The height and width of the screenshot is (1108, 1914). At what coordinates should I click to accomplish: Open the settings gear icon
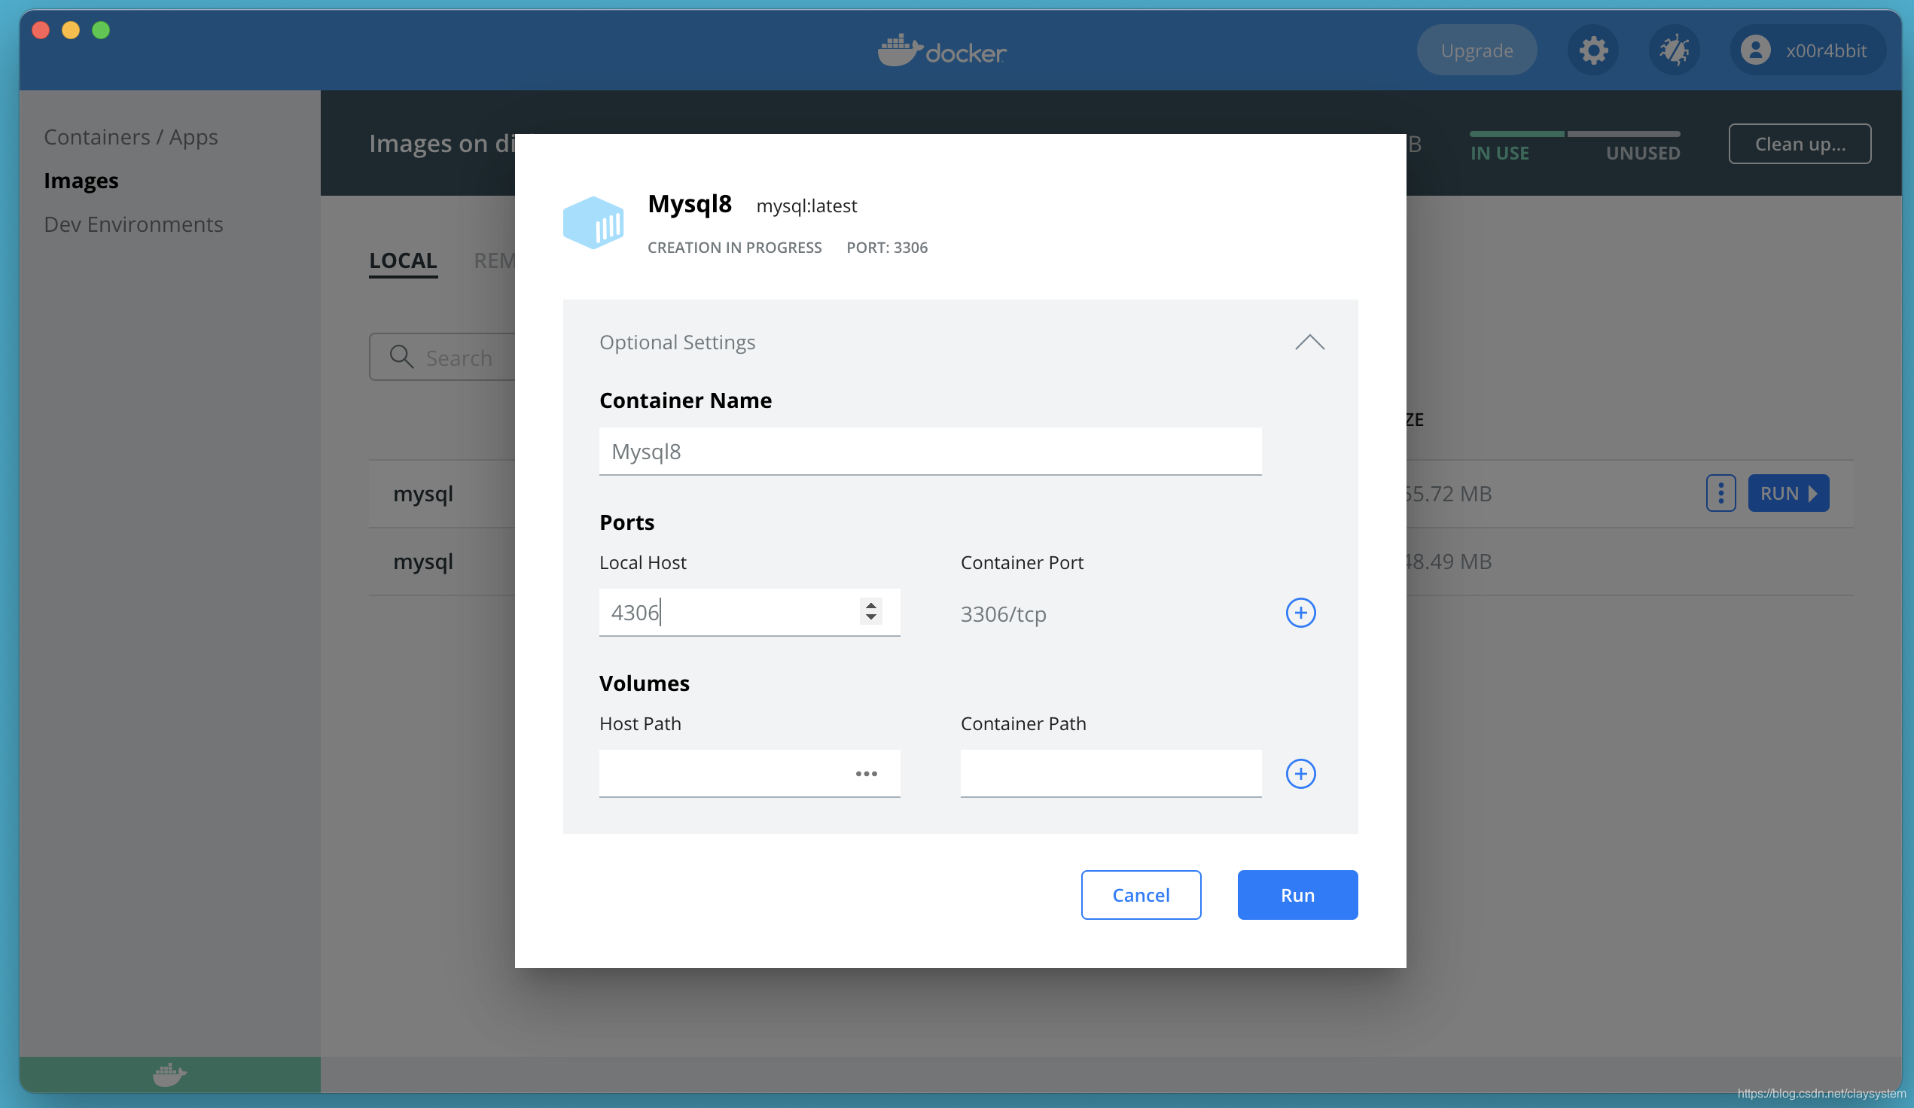[1592, 50]
